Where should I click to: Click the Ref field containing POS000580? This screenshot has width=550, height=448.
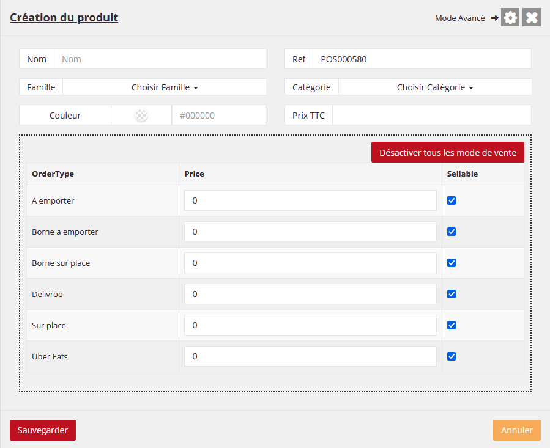pyautogui.click(x=422, y=59)
